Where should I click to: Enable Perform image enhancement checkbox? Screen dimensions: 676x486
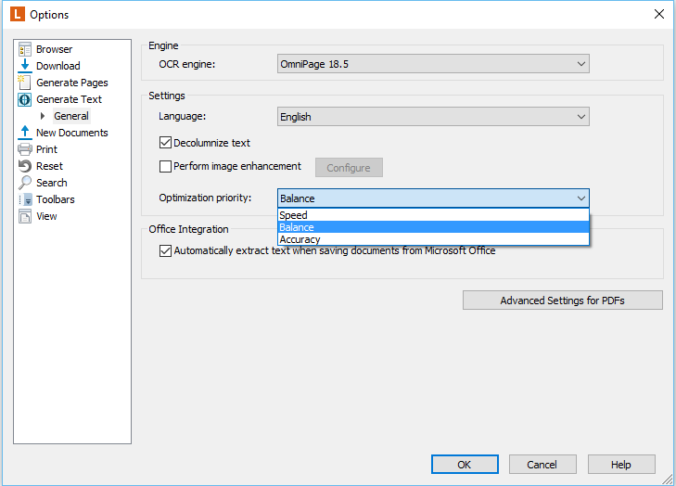(166, 166)
